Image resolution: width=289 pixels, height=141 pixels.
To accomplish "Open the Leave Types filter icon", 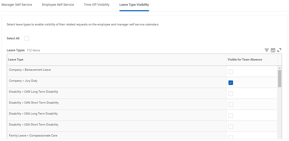I will pos(267,50).
